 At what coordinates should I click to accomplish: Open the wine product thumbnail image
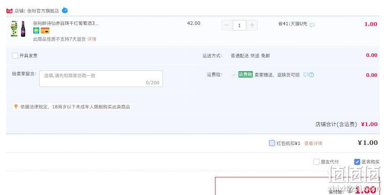18,29
